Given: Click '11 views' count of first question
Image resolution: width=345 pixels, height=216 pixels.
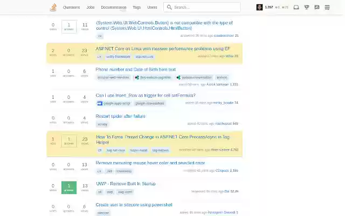Looking at the screenshot, I should (x=85, y=26).
